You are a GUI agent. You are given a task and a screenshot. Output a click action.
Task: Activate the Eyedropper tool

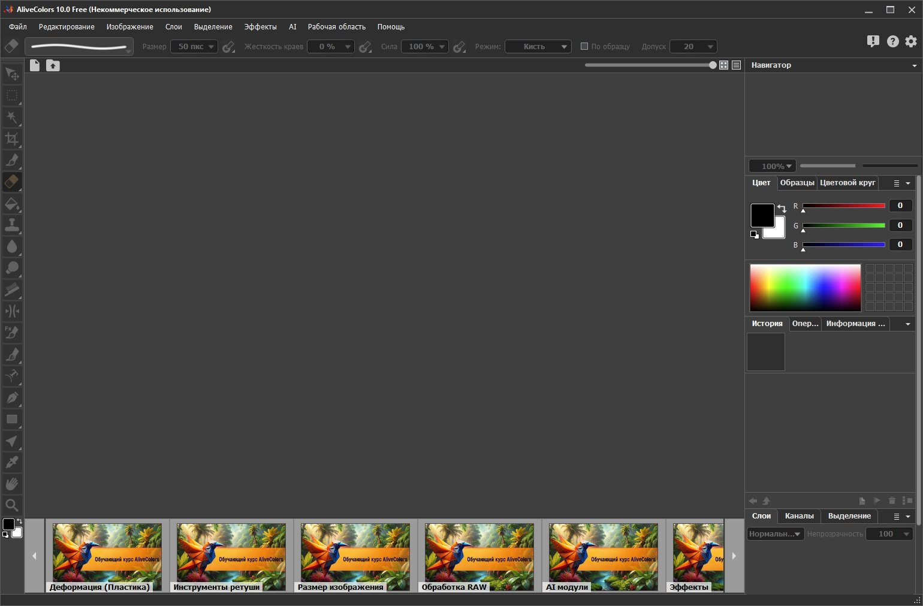11,462
